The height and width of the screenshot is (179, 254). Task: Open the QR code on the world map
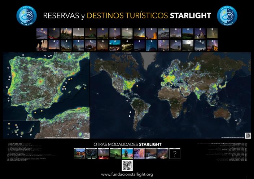coord(248,135)
